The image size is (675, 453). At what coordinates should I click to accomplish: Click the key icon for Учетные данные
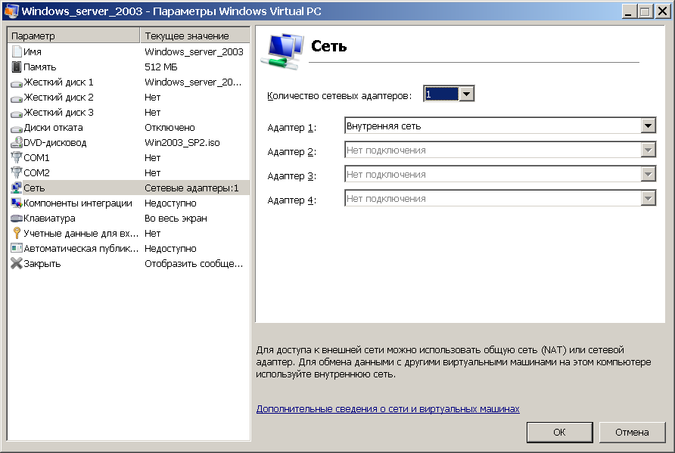(17, 233)
